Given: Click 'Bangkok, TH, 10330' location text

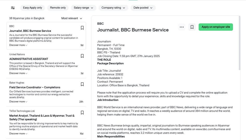Looking at the screenshot, I should click(x=109, y=49).
